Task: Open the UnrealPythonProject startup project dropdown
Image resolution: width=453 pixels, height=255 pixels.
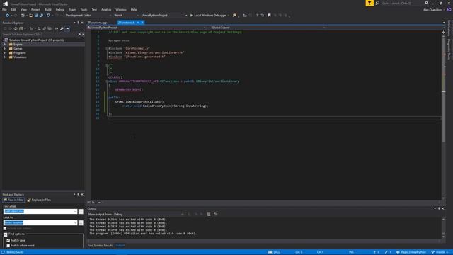Action: click(x=164, y=16)
